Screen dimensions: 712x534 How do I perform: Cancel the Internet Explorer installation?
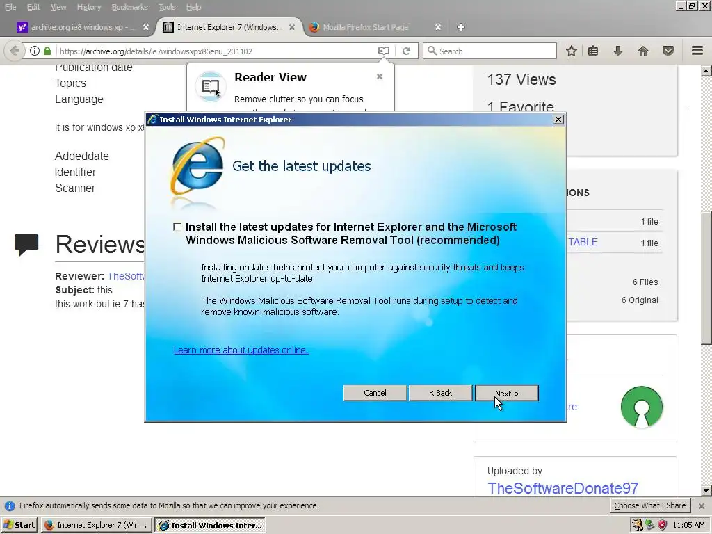[x=375, y=393]
